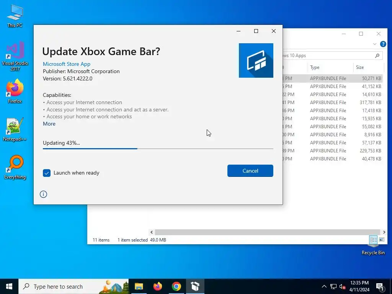
Task: Select the 55,082 KB file row
Action: pos(333,126)
